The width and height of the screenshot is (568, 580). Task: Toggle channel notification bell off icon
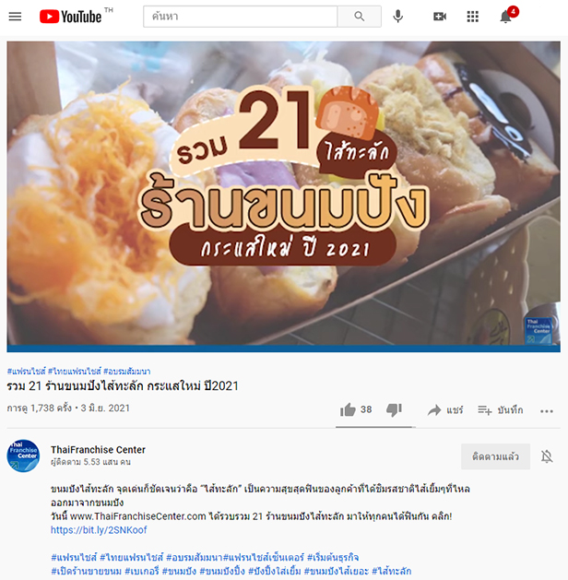[547, 456]
